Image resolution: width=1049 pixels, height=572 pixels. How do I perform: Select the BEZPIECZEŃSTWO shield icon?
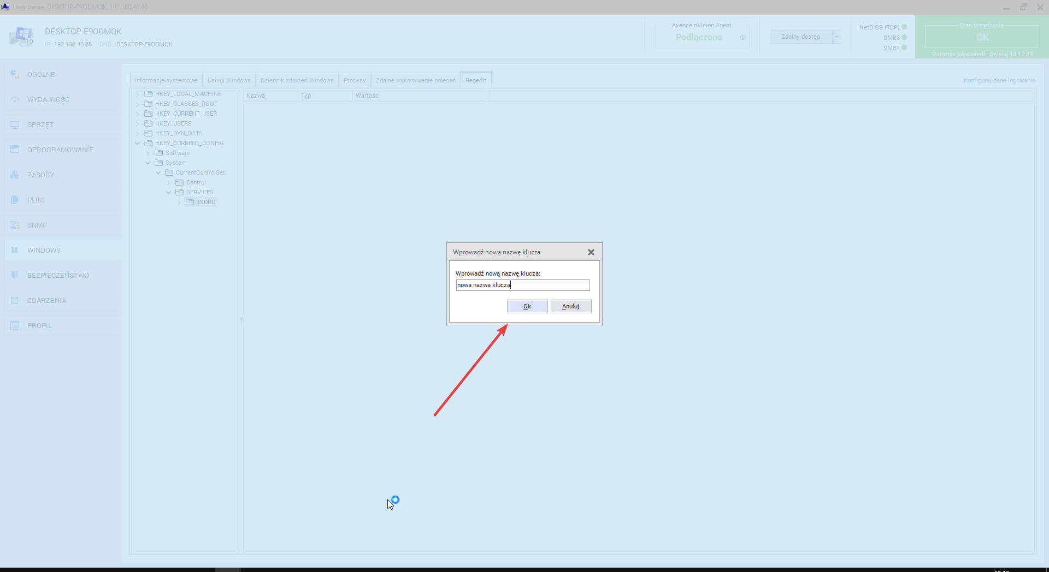click(x=15, y=275)
